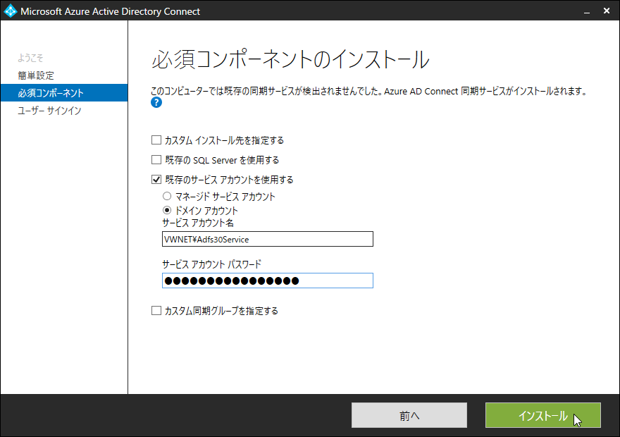Select マネージド サービス アカウント radio button
This screenshot has width=620, height=437.
pos(167,196)
